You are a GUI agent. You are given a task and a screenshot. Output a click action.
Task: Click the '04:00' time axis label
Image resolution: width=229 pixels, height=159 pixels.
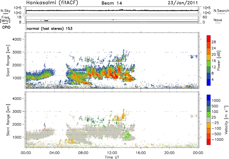pos(54,153)
